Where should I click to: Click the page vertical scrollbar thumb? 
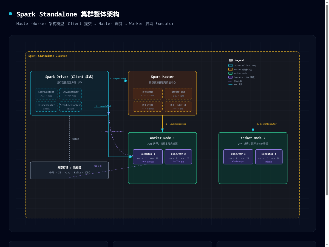click(x=327, y=100)
